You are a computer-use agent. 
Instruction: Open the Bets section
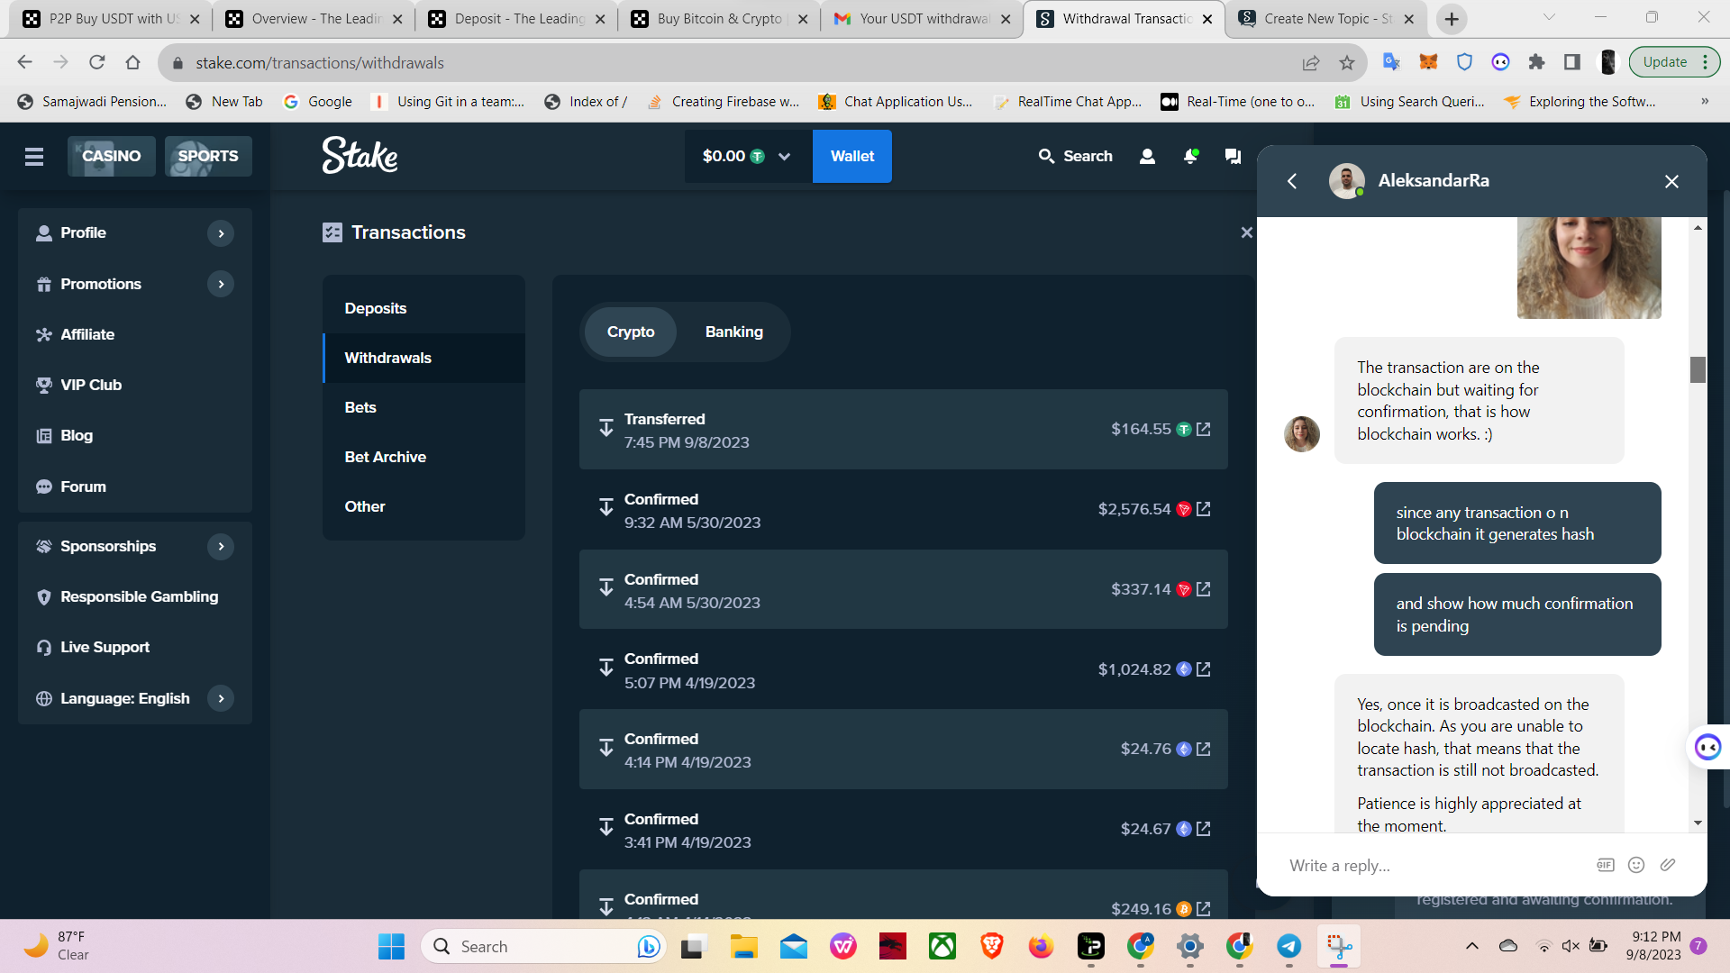[x=423, y=407]
